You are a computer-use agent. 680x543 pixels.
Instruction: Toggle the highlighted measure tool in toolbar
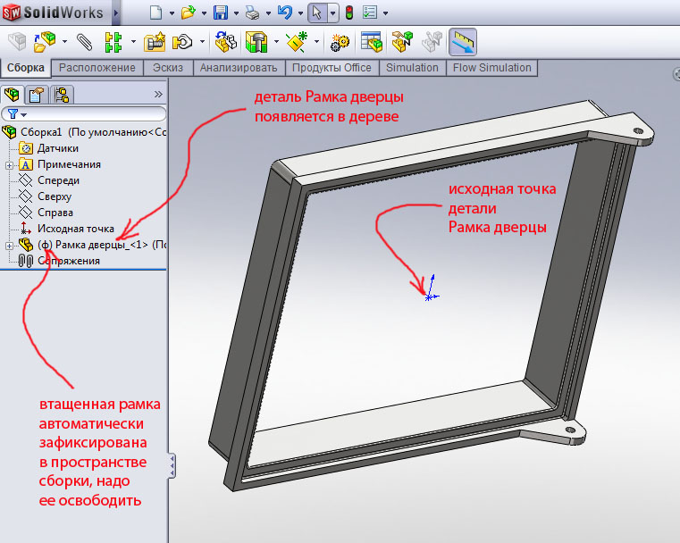point(462,42)
